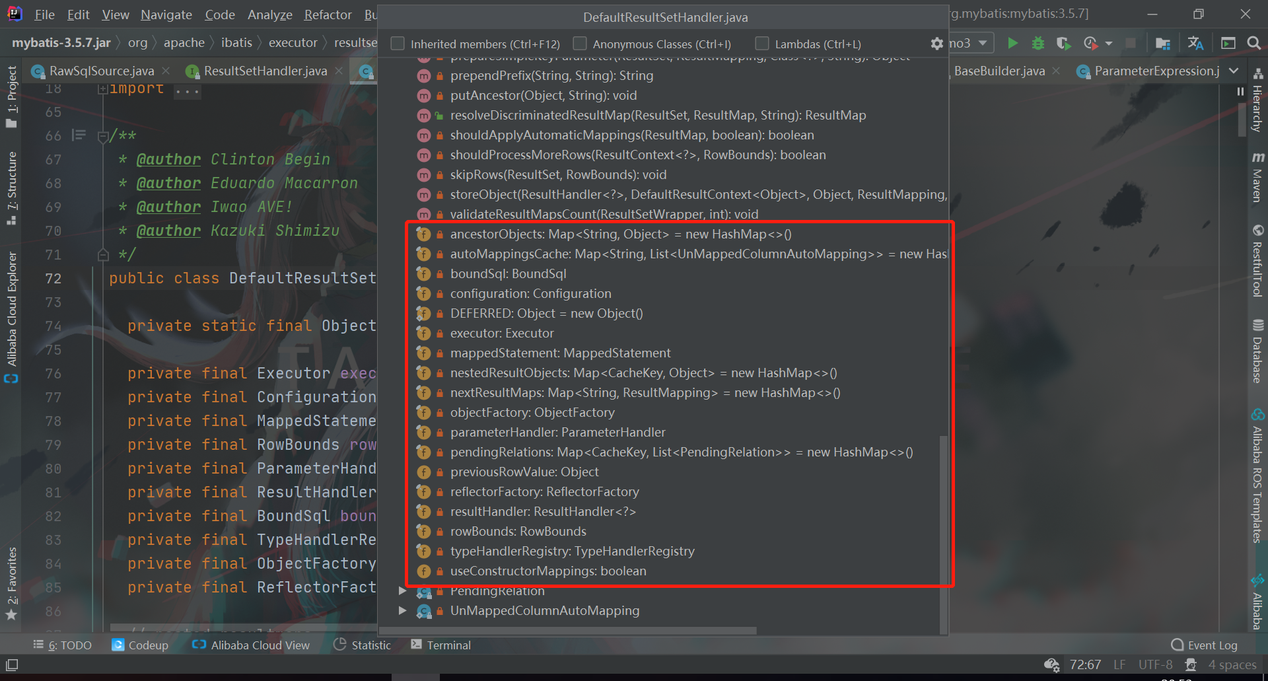The height and width of the screenshot is (681, 1268).
Task: Open the Hierarchy tool window
Action: click(1257, 100)
